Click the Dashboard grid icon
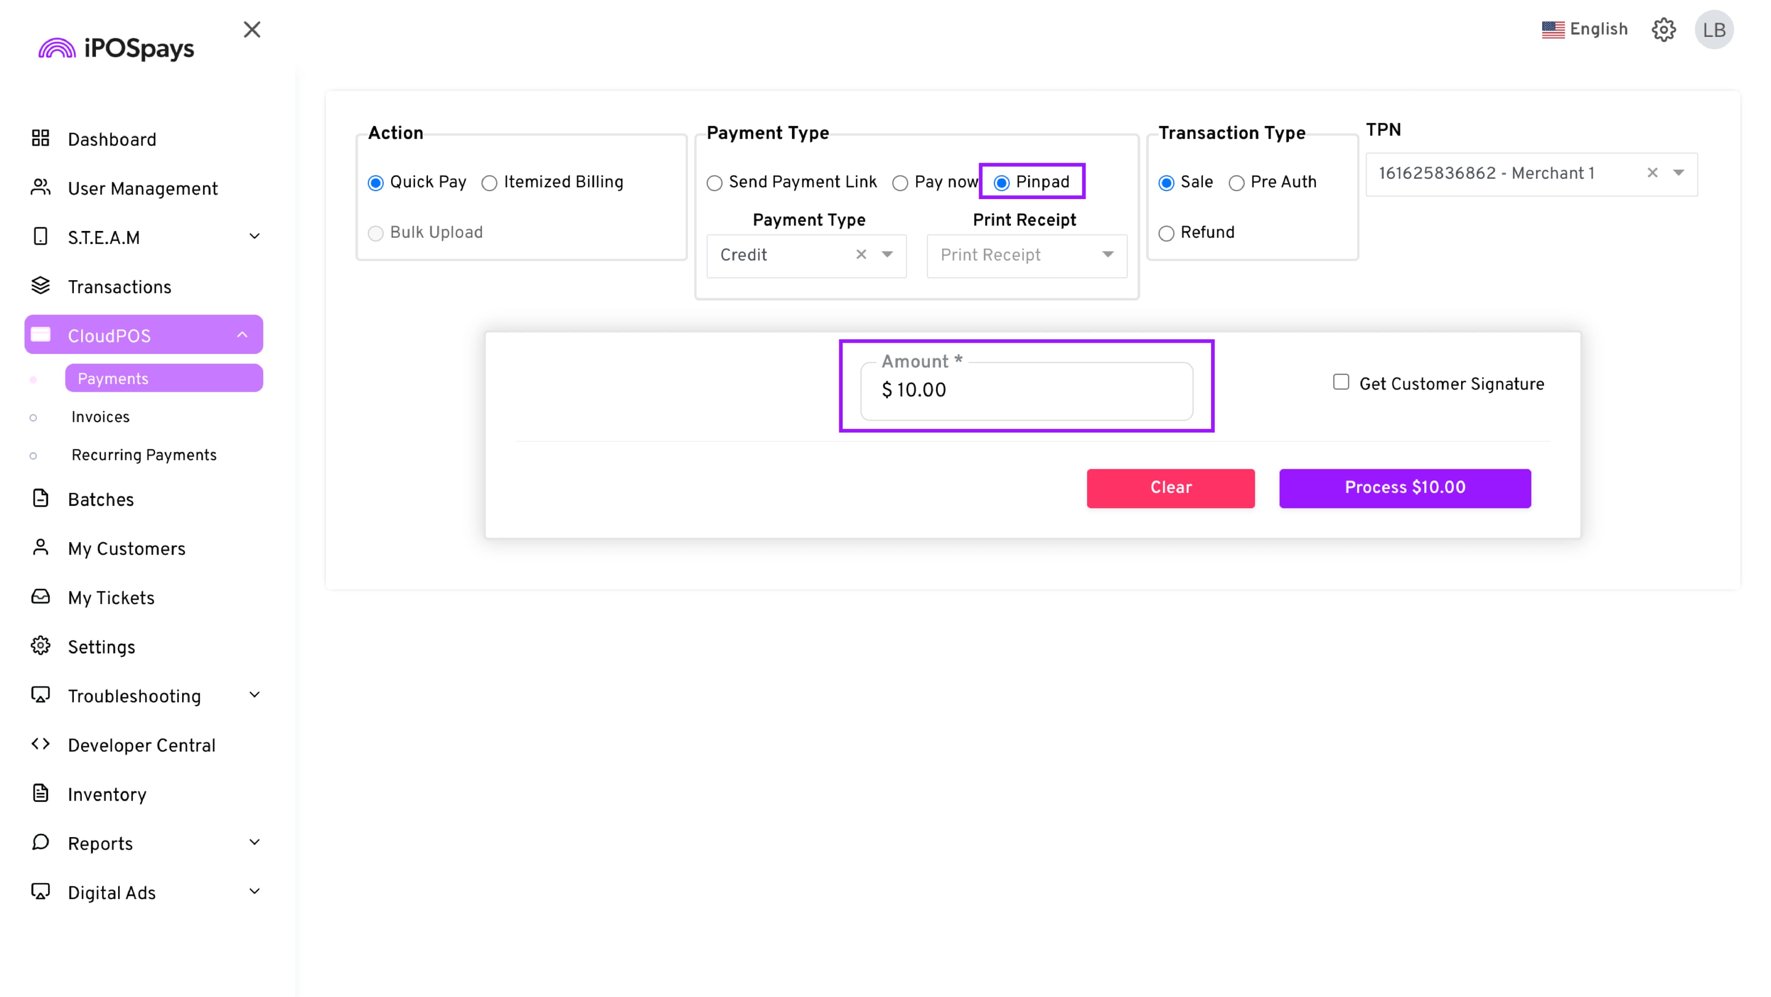1771x997 pixels. point(41,139)
